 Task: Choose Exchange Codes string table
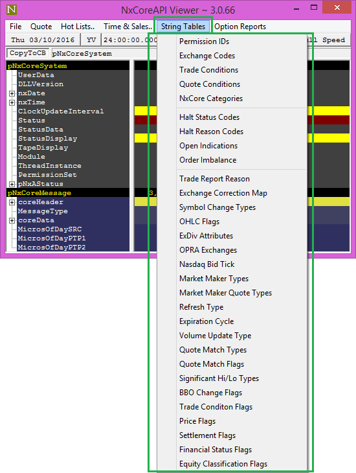[207, 56]
